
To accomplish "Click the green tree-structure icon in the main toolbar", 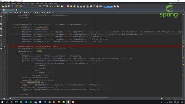I will 94,6.
